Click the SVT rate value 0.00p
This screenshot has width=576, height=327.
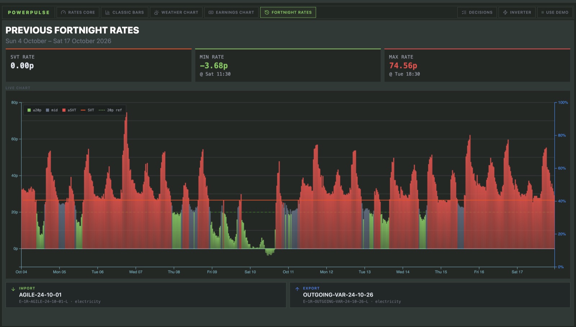22,66
